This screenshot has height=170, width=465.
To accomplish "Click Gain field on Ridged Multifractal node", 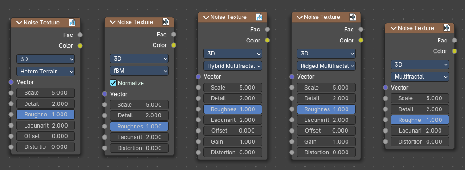I will click(326, 141).
